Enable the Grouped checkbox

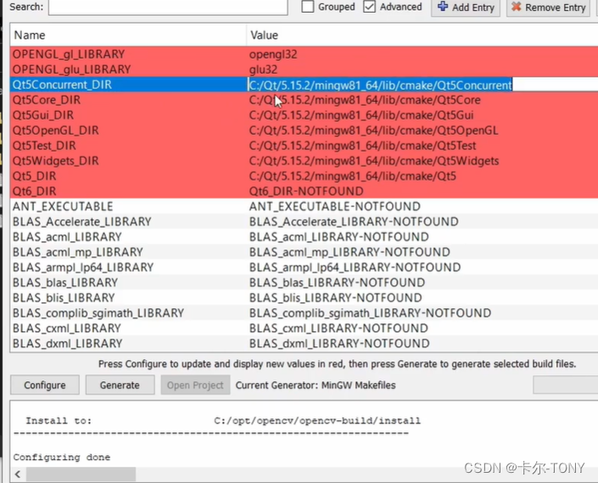pos(307,7)
